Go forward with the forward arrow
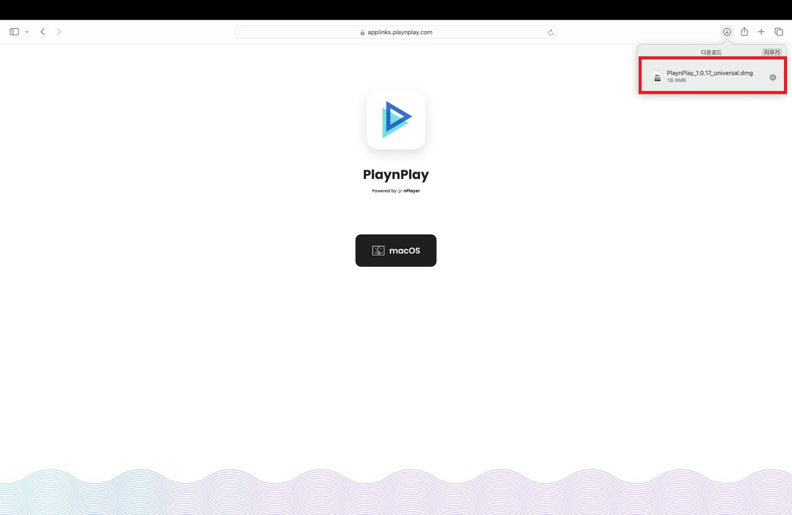The width and height of the screenshot is (792, 515). coord(59,32)
